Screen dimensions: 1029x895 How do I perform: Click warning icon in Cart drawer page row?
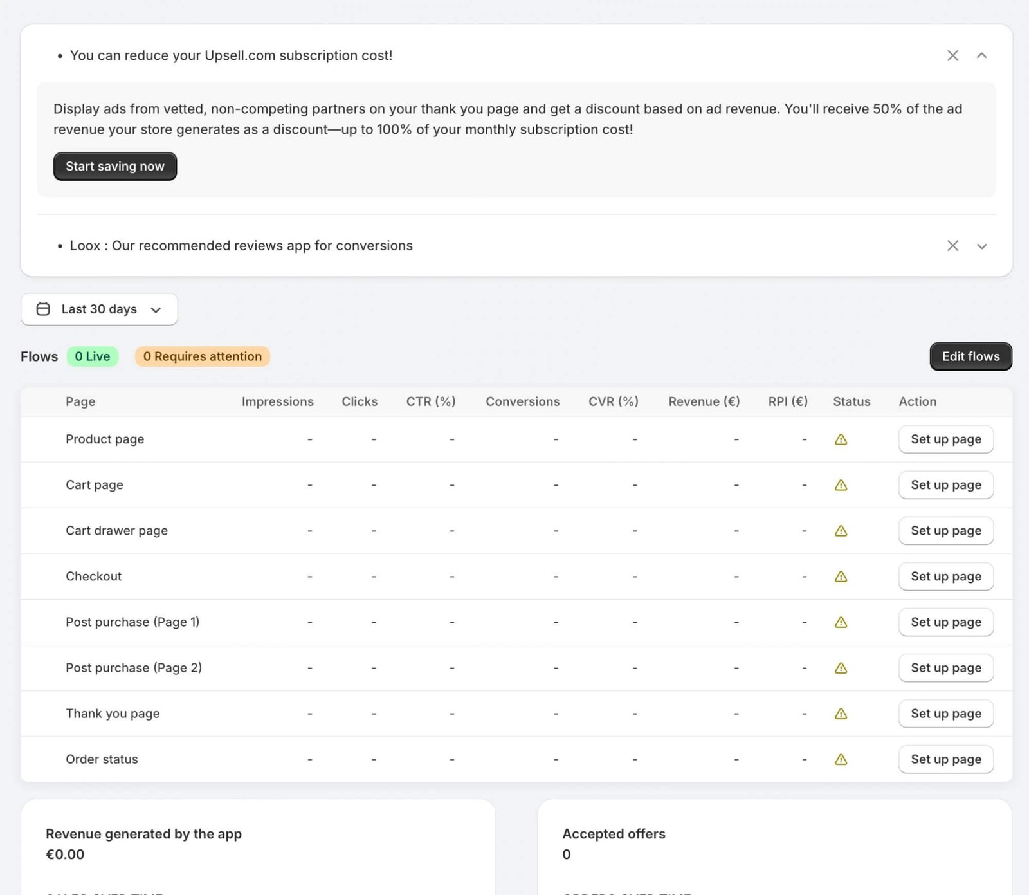pos(841,531)
